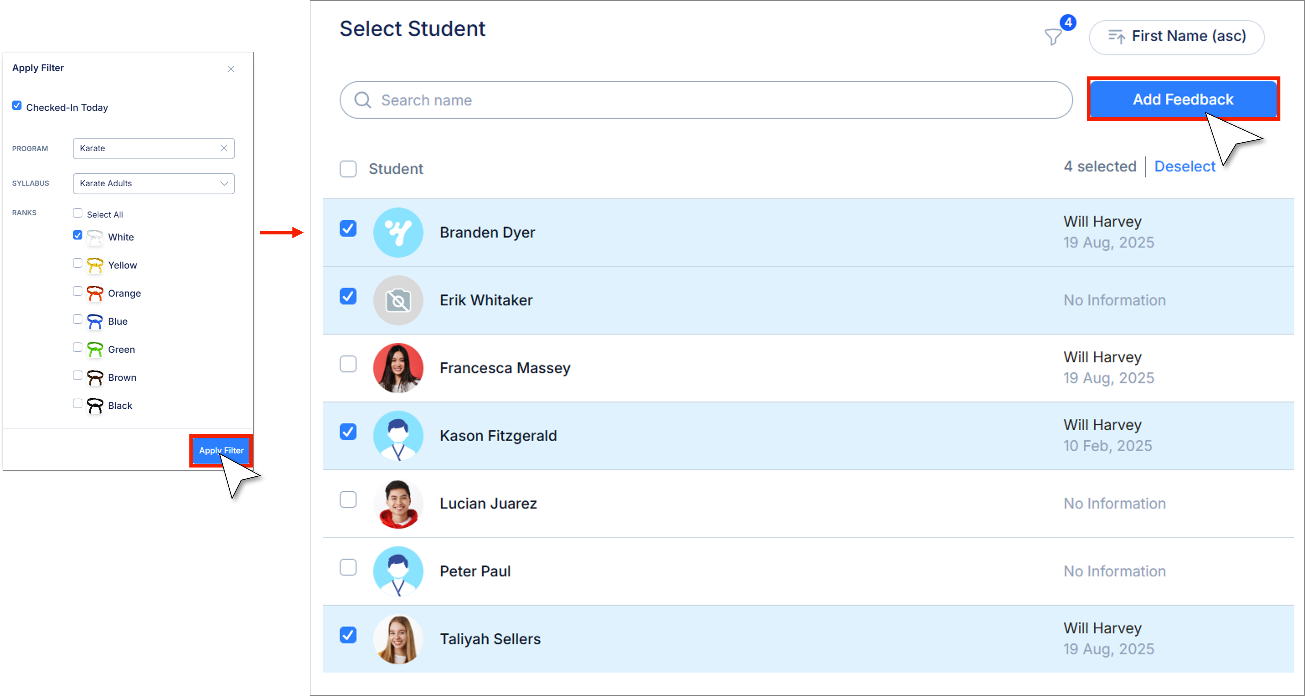Click Peter Paul's default avatar
This screenshot has width=1305, height=696.
(398, 571)
